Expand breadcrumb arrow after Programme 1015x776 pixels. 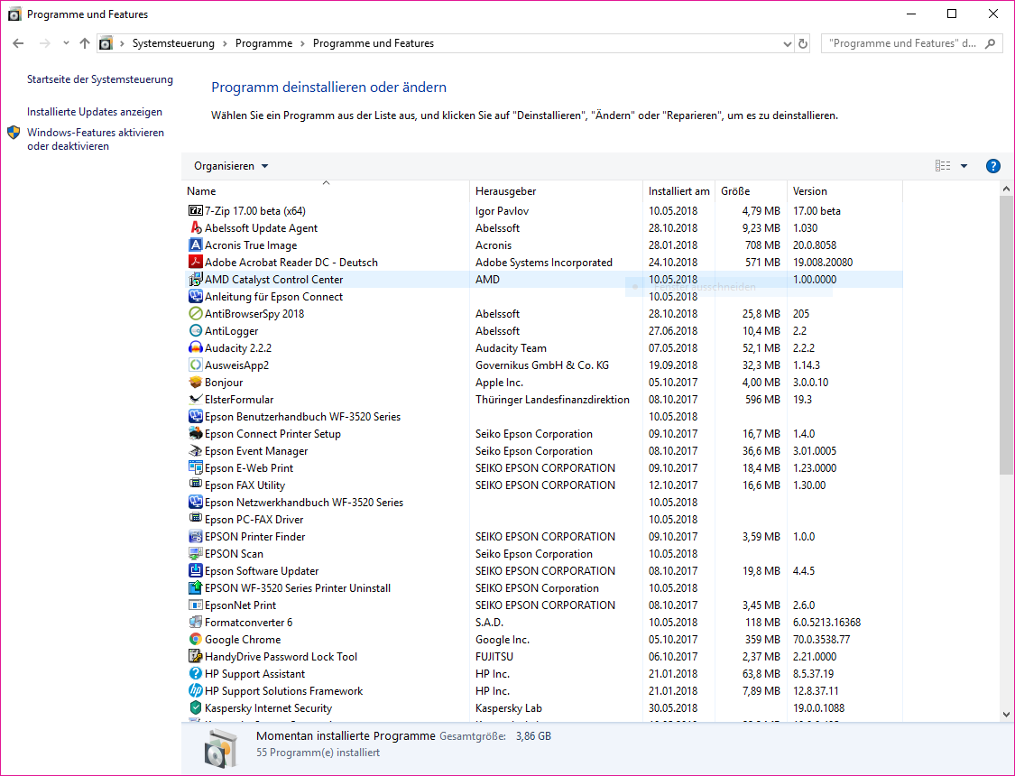302,43
